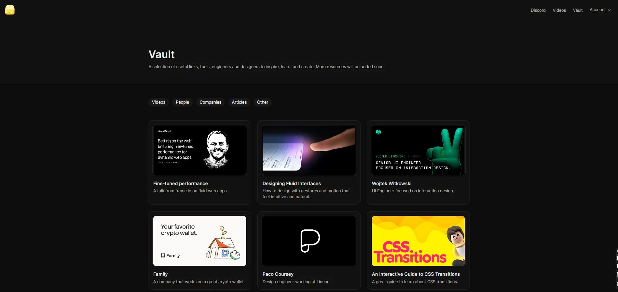618x292 pixels.
Task: Click the 'A selection of useful links' description
Action: tap(267, 66)
